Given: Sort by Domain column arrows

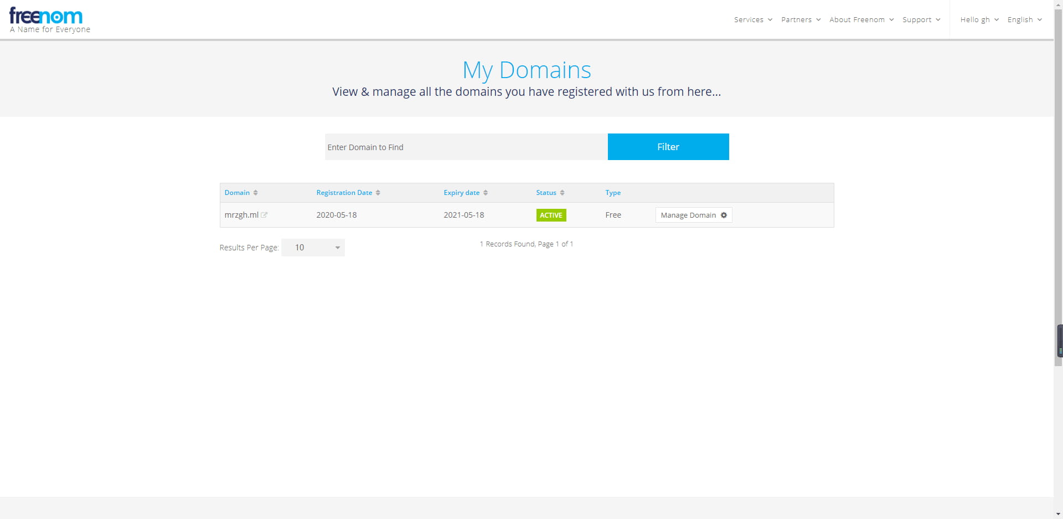Looking at the screenshot, I should pyautogui.click(x=255, y=193).
